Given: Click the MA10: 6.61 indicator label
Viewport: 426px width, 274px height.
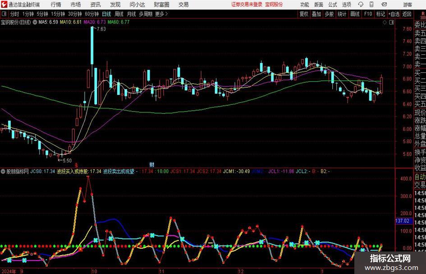Looking at the screenshot, I should [x=71, y=22].
